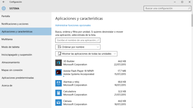Click the settings gear icon beside SISTEMA
This screenshot has width=193, height=108.
4,8
